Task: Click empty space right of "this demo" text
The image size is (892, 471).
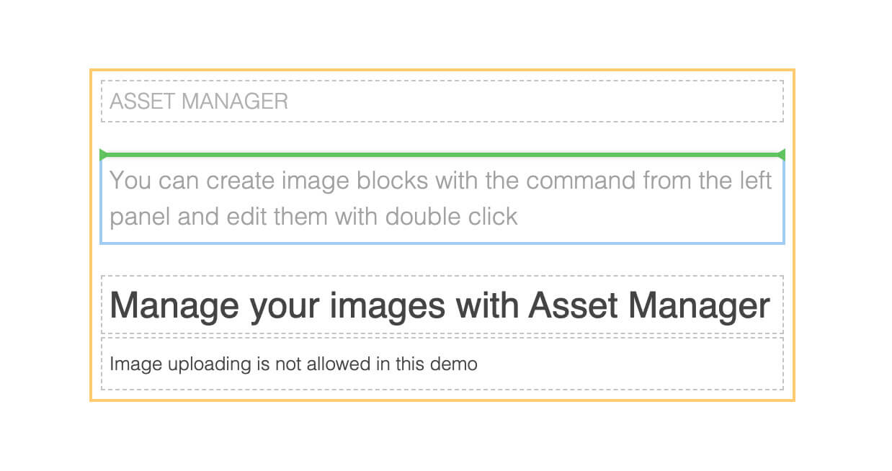Action: pos(630,364)
